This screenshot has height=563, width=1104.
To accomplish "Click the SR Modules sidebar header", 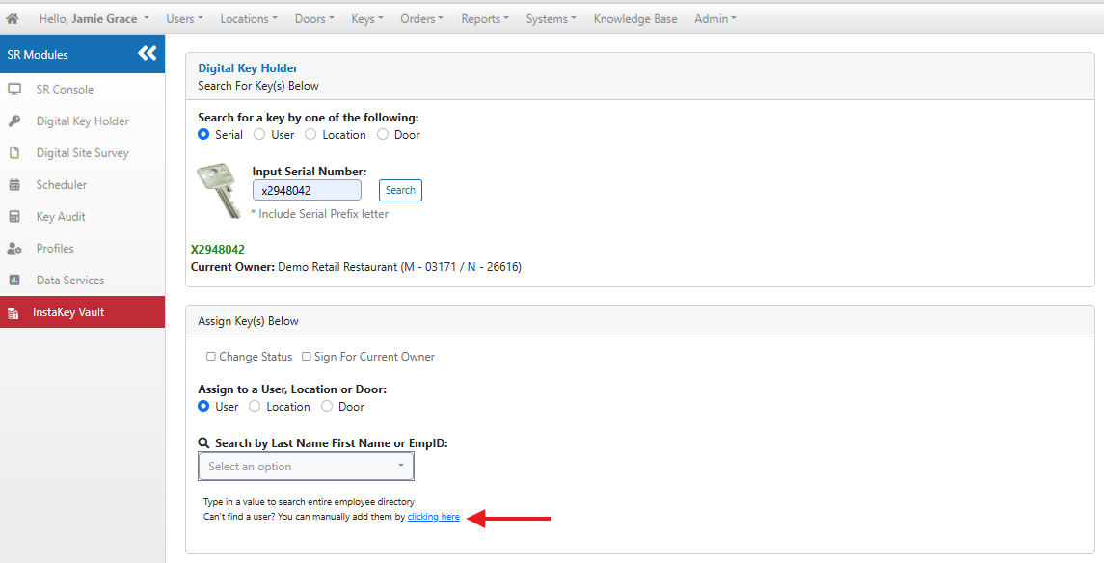I will pos(82,54).
